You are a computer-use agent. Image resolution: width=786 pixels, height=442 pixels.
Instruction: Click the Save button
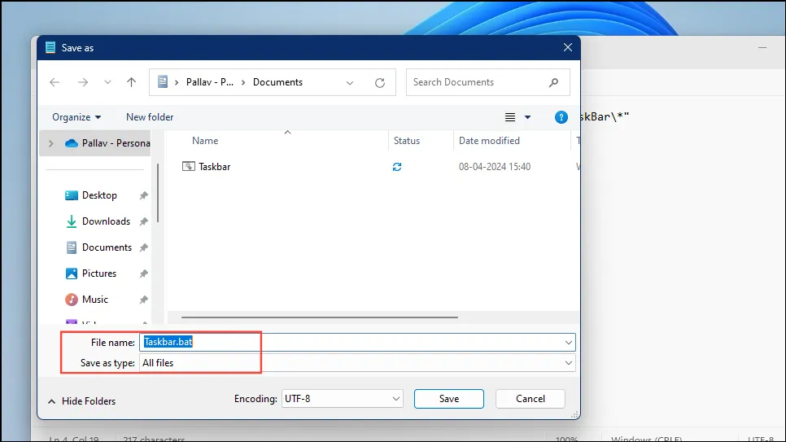coord(448,399)
